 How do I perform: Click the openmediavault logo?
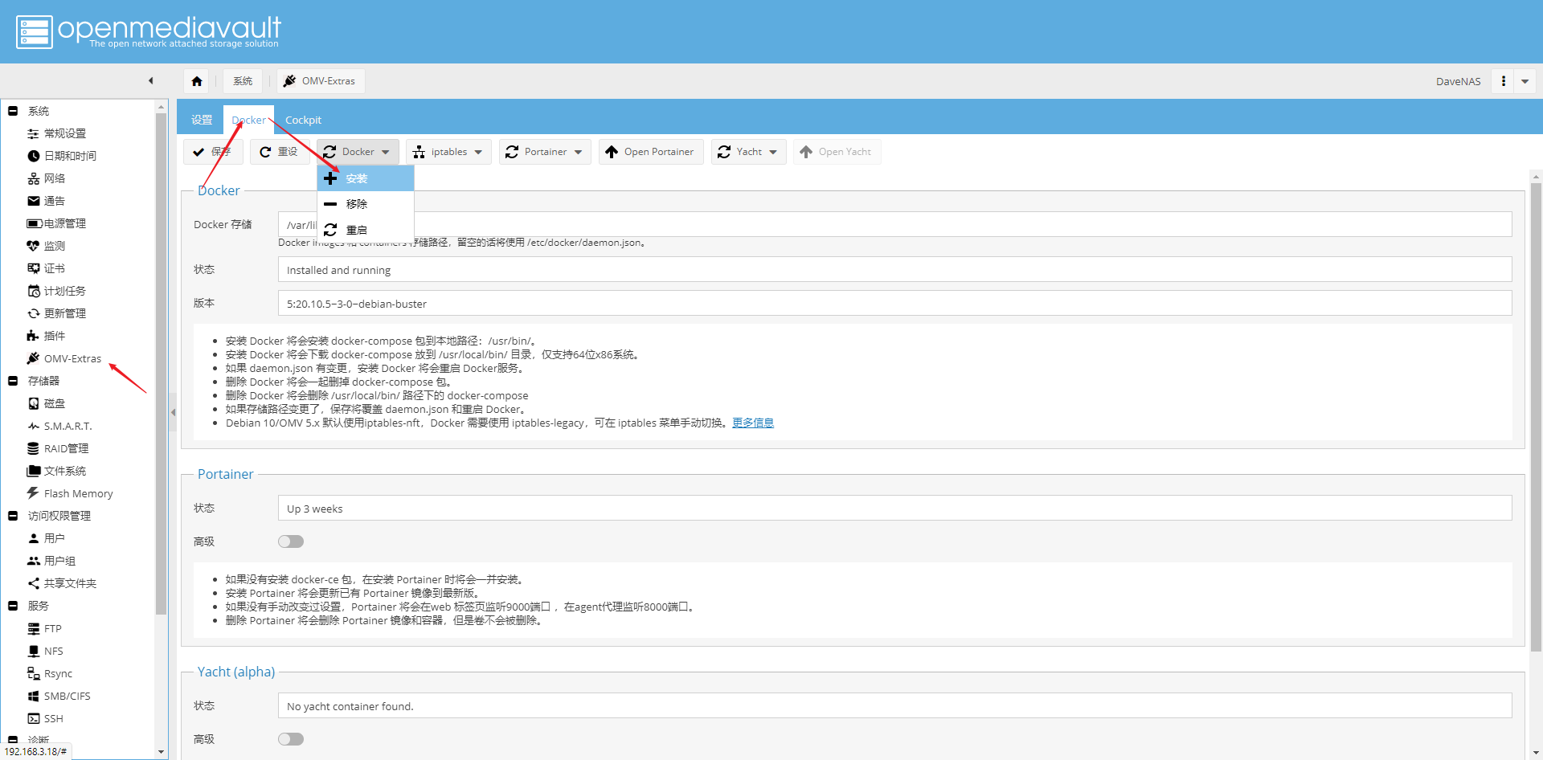(149, 32)
